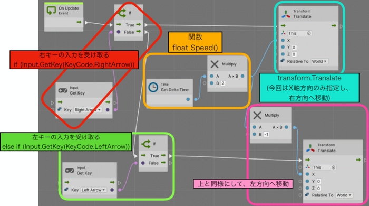Click the bottom If branch icon

tap(146, 144)
